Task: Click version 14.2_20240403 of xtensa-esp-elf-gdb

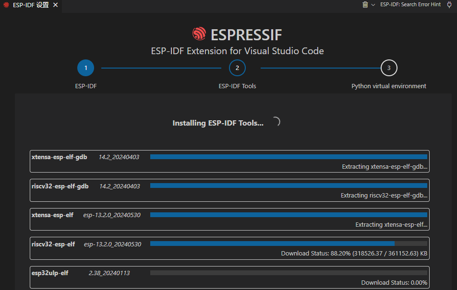Action: (119, 157)
